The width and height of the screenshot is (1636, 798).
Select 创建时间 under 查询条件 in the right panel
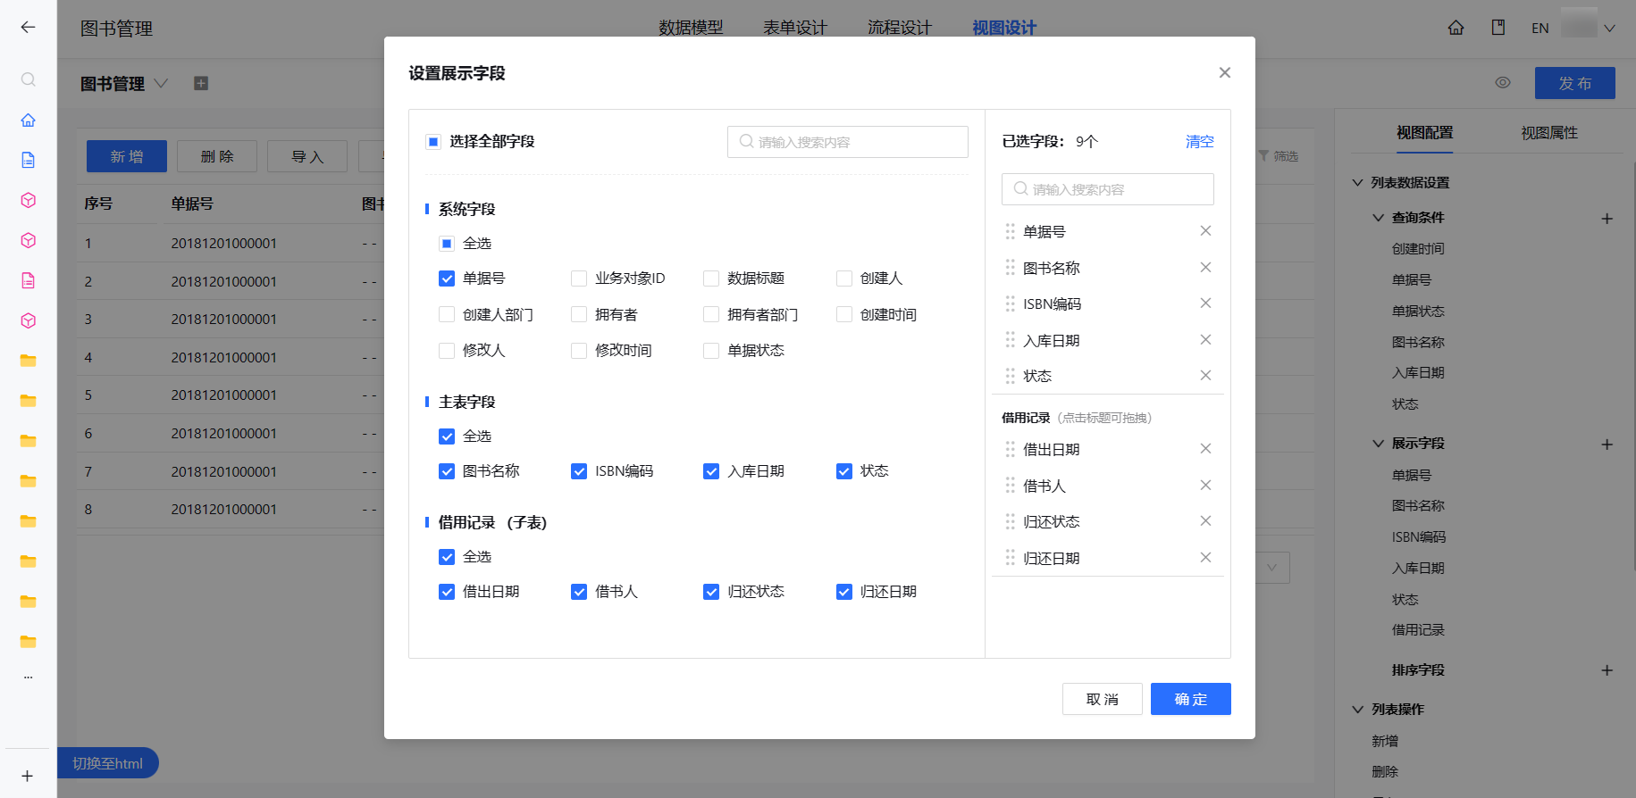[x=1418, y=249]
